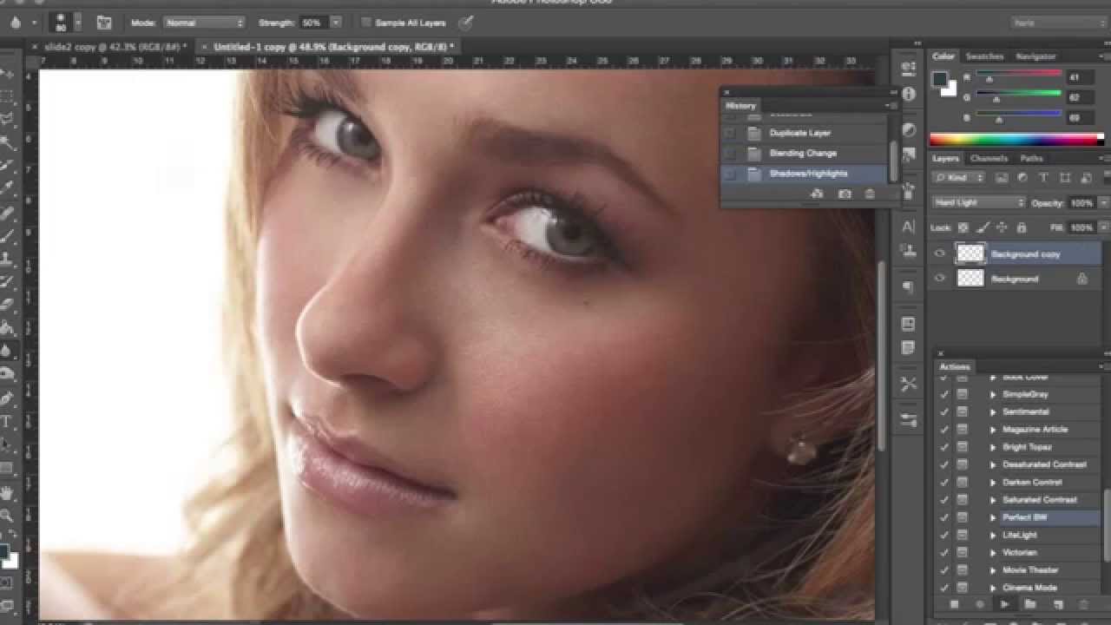
Task: Select the History Brush tool
Action: (7, 282)
